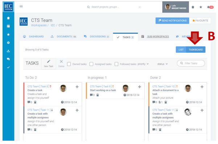Open starred items in blue sidebar

(x=8, y=34)
